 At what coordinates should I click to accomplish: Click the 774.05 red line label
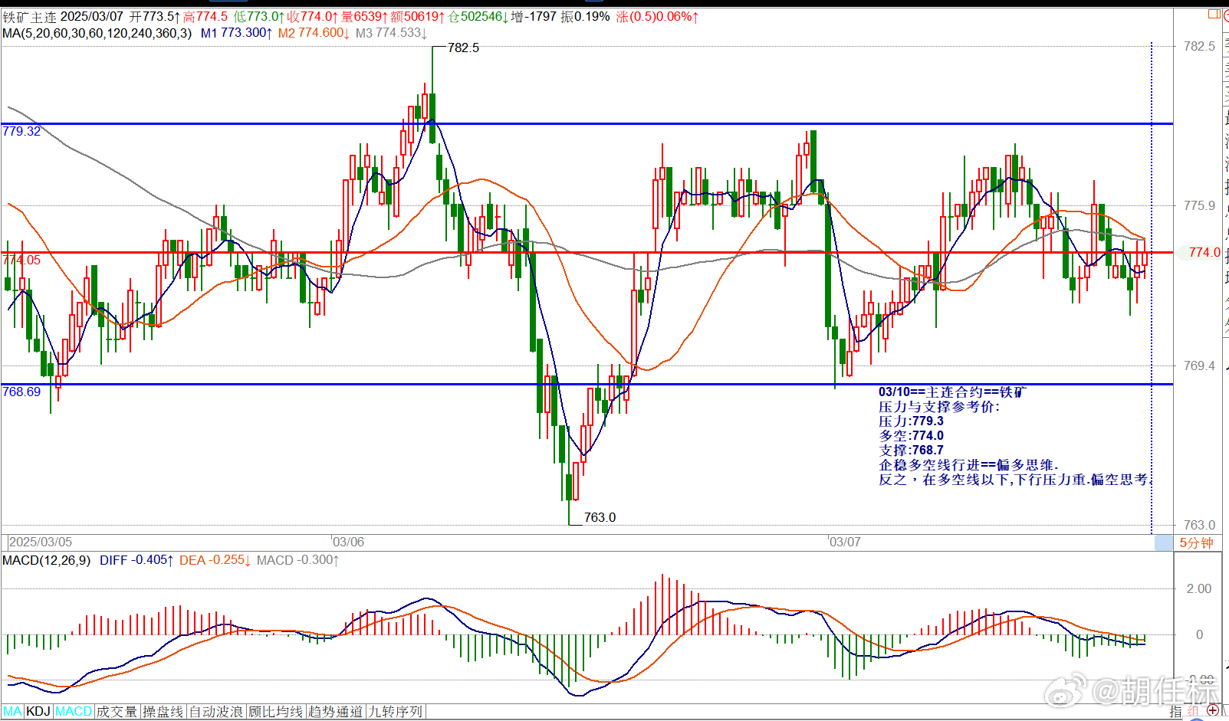pyautogui.click(x=21, y=260)
